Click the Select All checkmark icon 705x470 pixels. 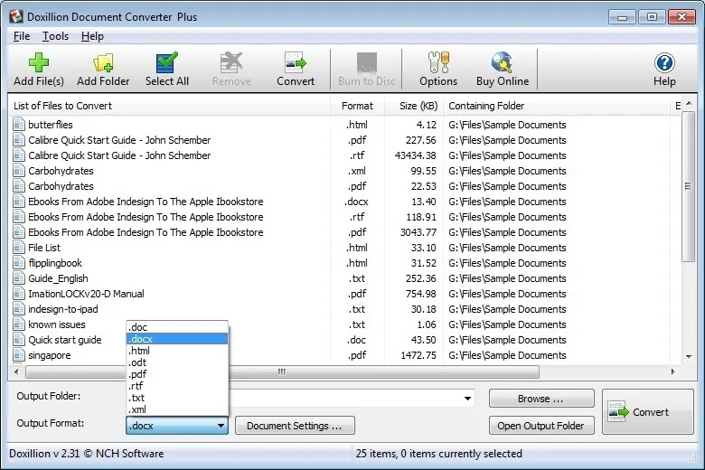(x=167, y=62)
